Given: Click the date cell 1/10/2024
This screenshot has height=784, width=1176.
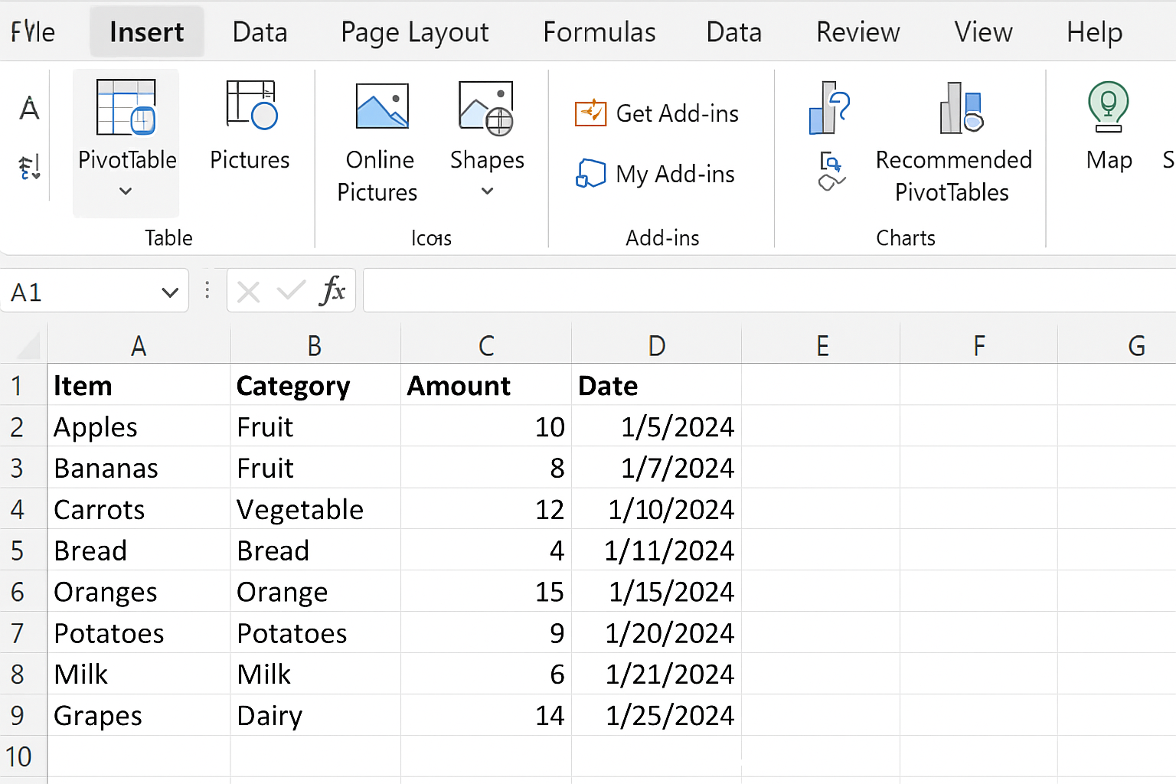Looking at the screenshot, I should tap(657, 509).
